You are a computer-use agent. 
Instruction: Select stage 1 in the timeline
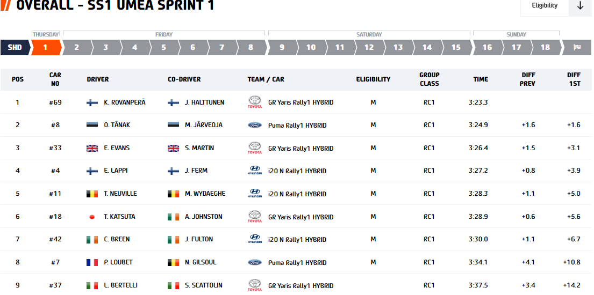46,47
